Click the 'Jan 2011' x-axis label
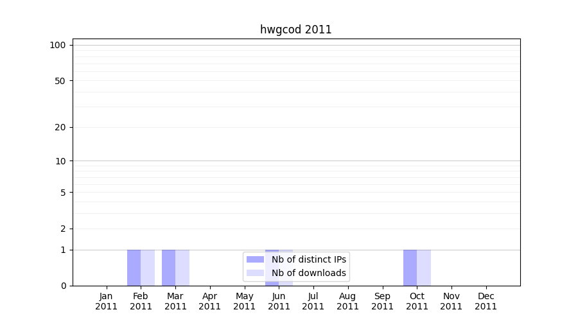This screenshot has width=578, height=321. [x=106, y=301]
